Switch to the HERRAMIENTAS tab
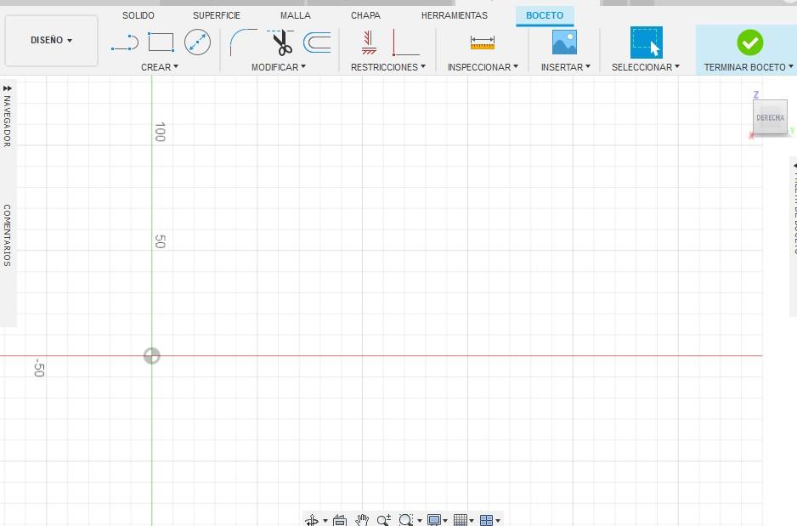 pyautogui.click(x=455, y=15)
